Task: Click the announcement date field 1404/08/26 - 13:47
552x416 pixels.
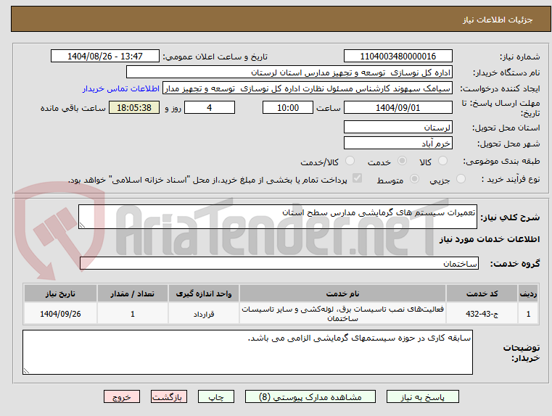Action: (x=105, y=57)
